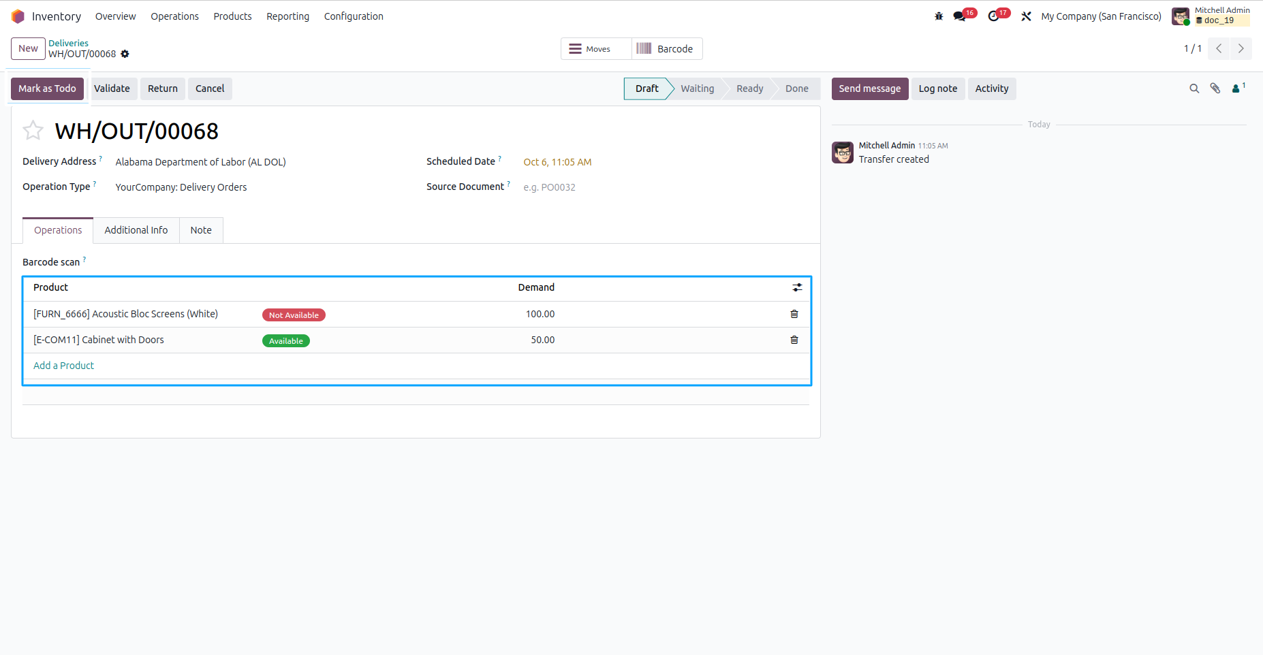Edit demand value 50.00
1263x655 pixels.
pyautogui.click(x=542, y=340)
